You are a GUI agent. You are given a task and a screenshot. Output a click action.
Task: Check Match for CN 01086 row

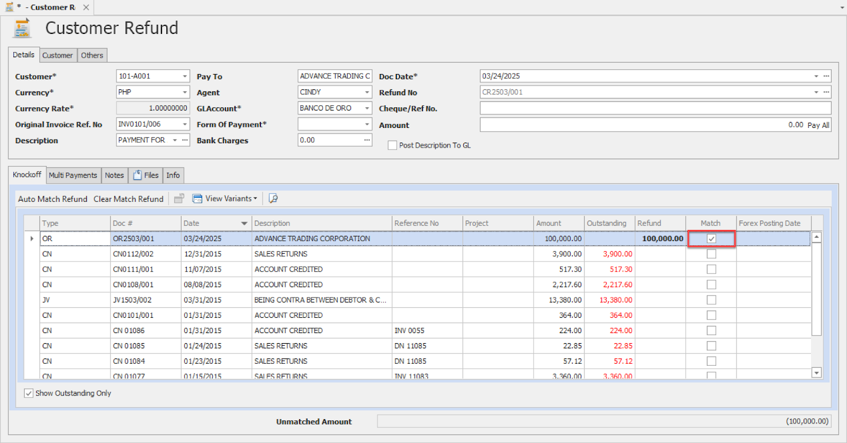(711, 330)
